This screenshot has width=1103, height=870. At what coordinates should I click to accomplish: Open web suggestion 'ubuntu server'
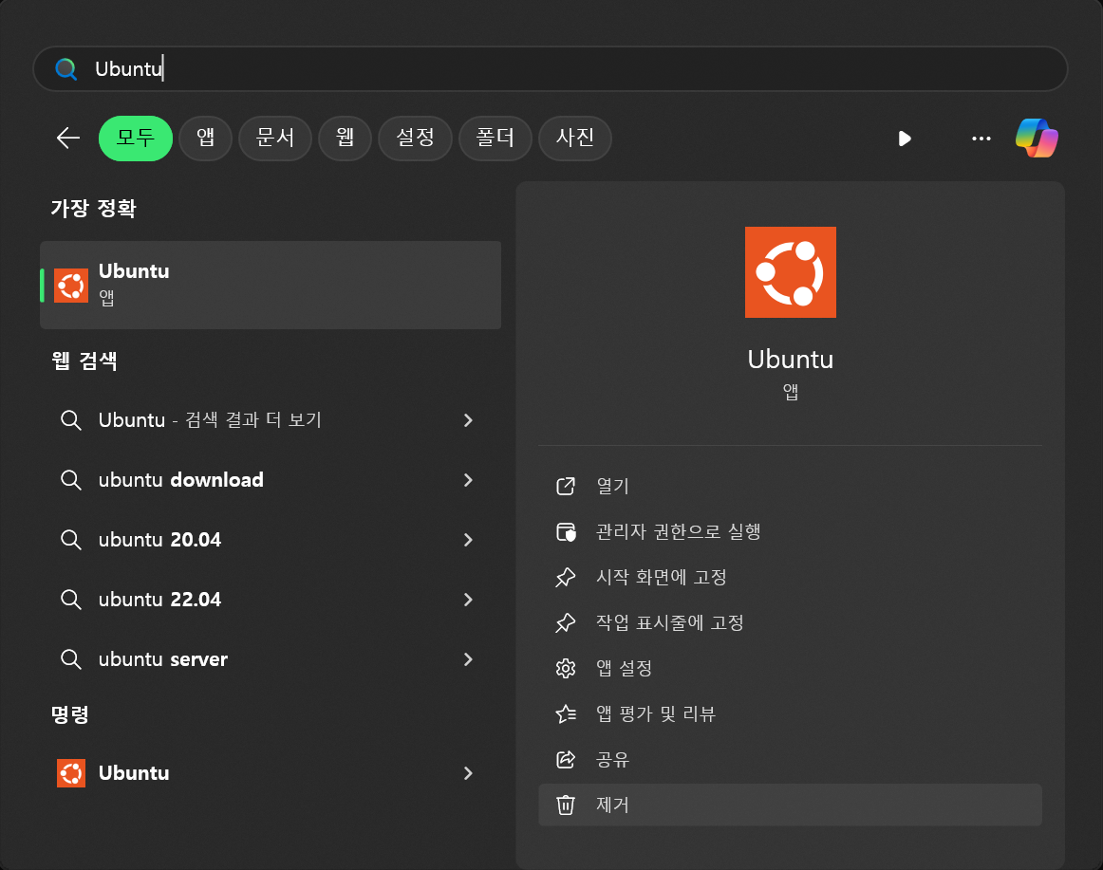[x=271, y=659]
